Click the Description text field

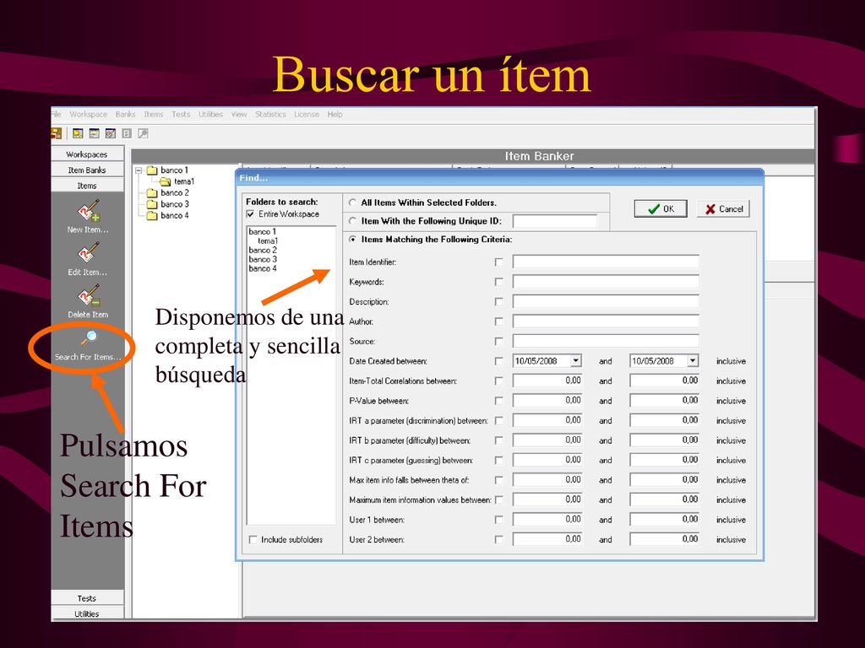(x=606, y=301)
